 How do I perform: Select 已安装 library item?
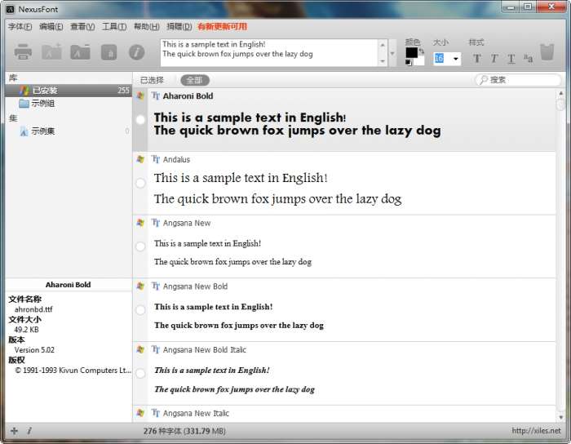coord(69,91)
